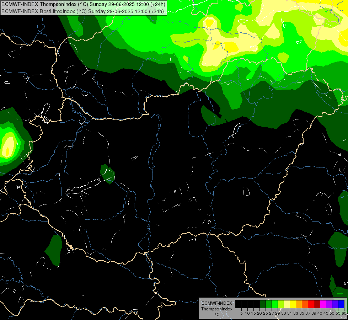The width and height of the screenshot is (348, 320).
Task: Select the violet 50–55 legend swatch
Action: [335, 304]
